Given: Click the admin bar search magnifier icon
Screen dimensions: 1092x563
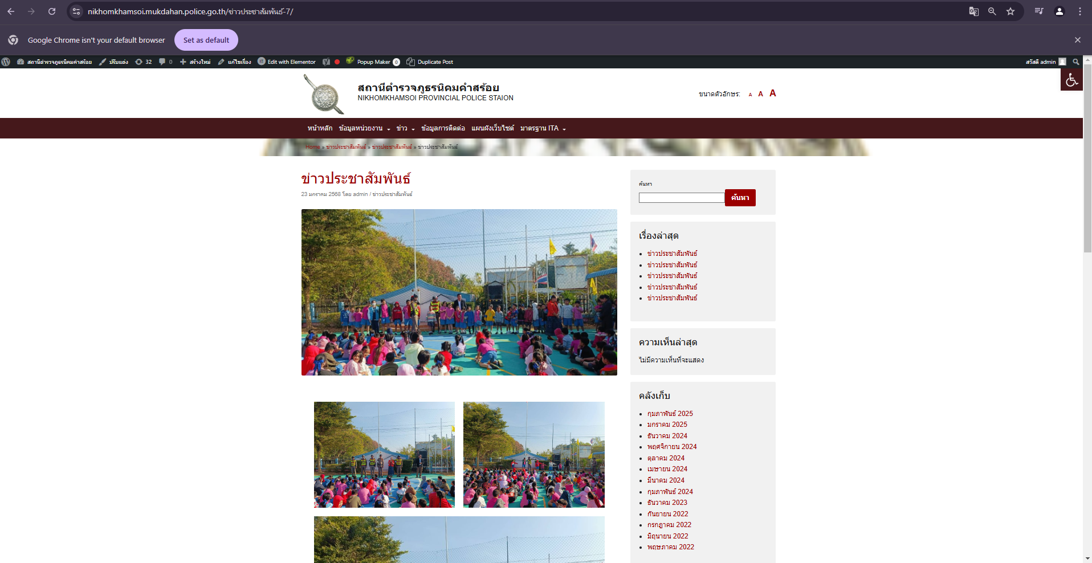Looking at the screenshot, I should pyautogui.click(x=1076, y=62).
